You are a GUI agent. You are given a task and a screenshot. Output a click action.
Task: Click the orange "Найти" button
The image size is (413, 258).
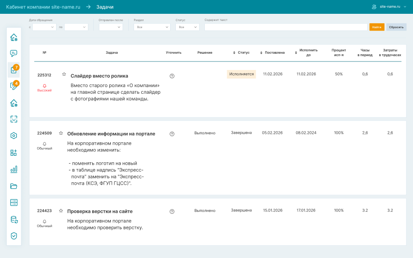coord(376,27)
